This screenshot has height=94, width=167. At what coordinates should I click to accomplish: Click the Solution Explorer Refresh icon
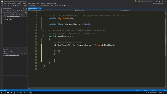coord(15,10)
